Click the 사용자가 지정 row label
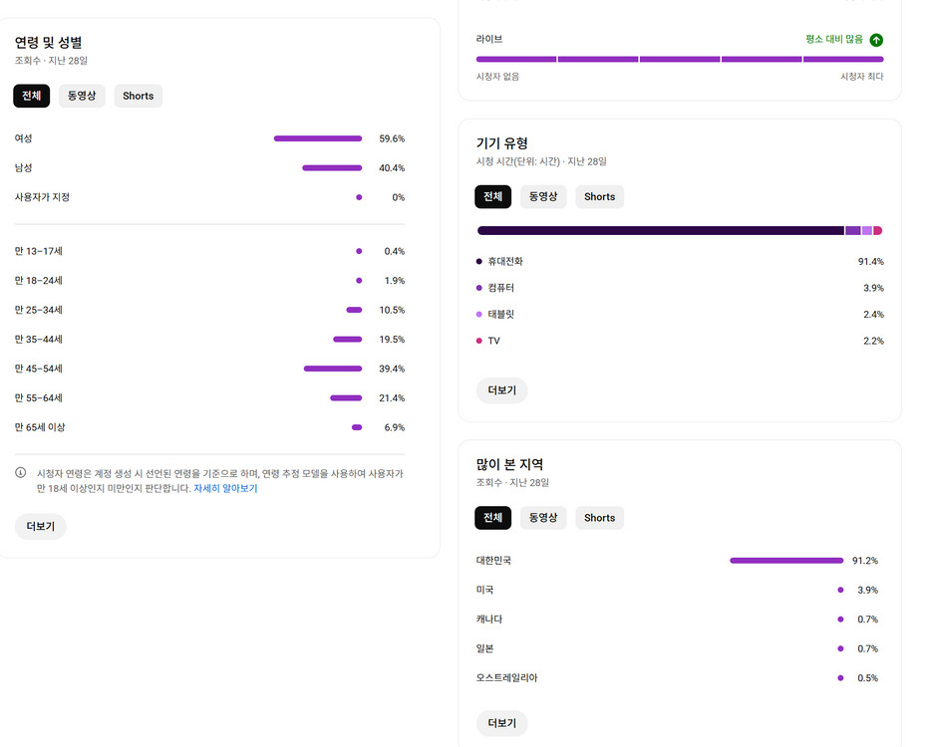The image size is (931, 747). pos(42,197)
